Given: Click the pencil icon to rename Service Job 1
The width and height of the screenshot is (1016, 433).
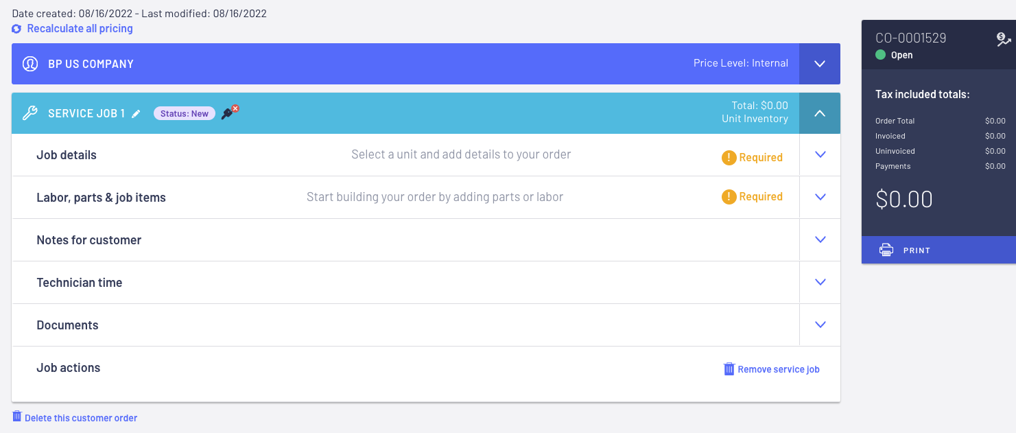Looking at the screenshot, I should [x=136, y=114].
